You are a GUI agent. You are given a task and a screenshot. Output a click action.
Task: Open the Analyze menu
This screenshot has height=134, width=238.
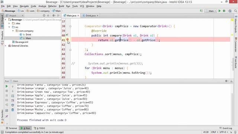42,6
